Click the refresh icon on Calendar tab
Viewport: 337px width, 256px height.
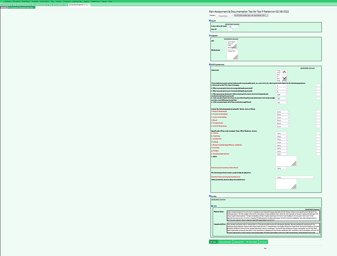point(11,5)
